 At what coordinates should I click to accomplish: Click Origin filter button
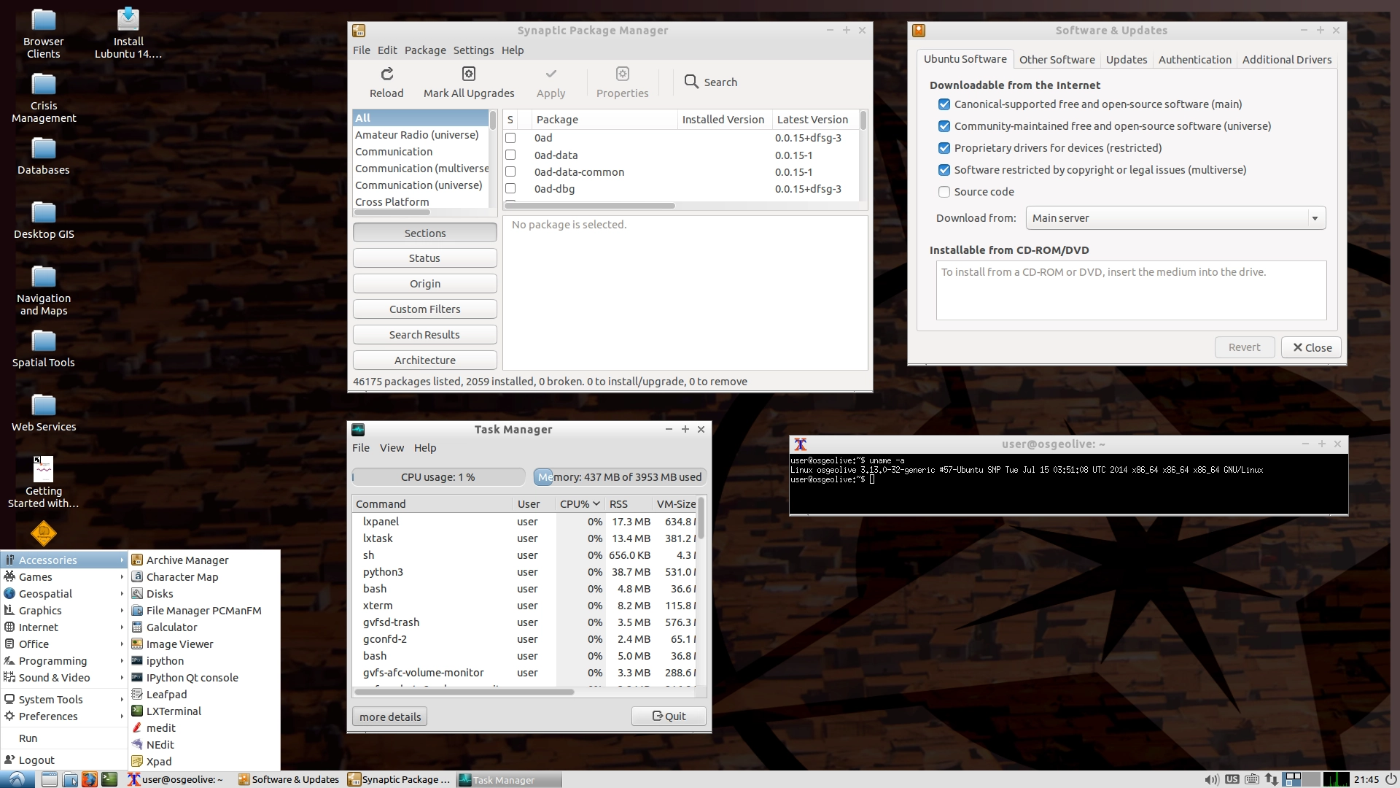(425, 284)
